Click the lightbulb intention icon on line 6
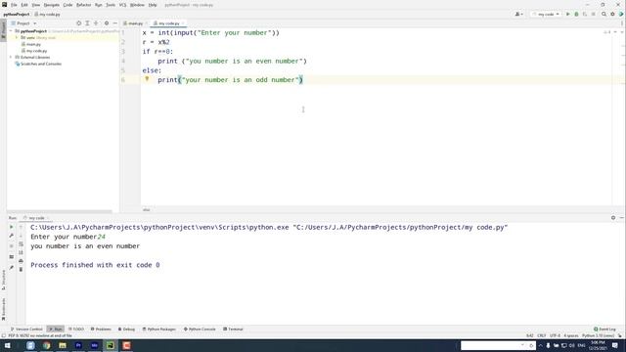Image resolution: width=626 pixels, height=352 pixels. click(x=147, y=79)
